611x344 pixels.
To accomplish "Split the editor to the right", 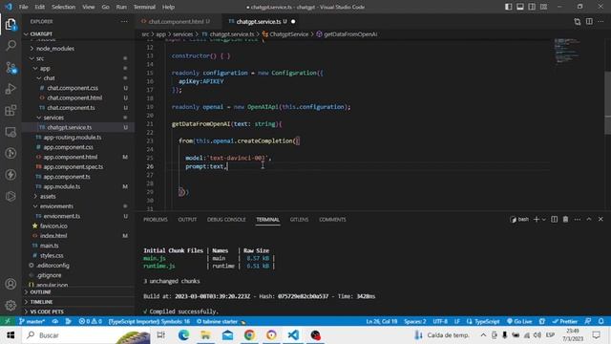I will [x=589, y=22].
